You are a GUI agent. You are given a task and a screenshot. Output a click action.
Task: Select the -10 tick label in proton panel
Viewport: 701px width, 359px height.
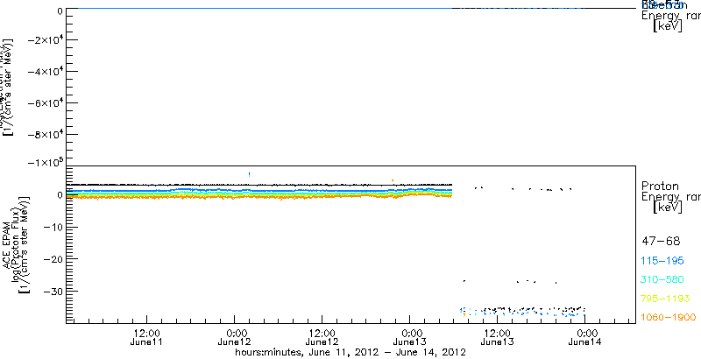[53, 228]
